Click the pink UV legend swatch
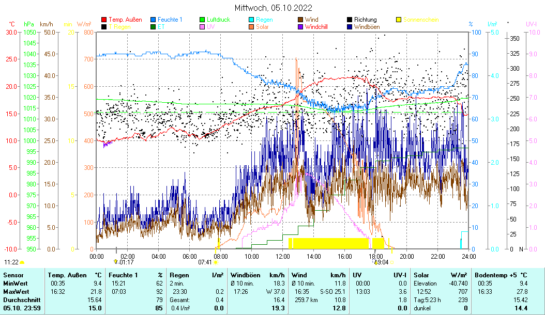The width and height of the screenshot is (545, 315). pyautogui.click(x=202, y=27)
